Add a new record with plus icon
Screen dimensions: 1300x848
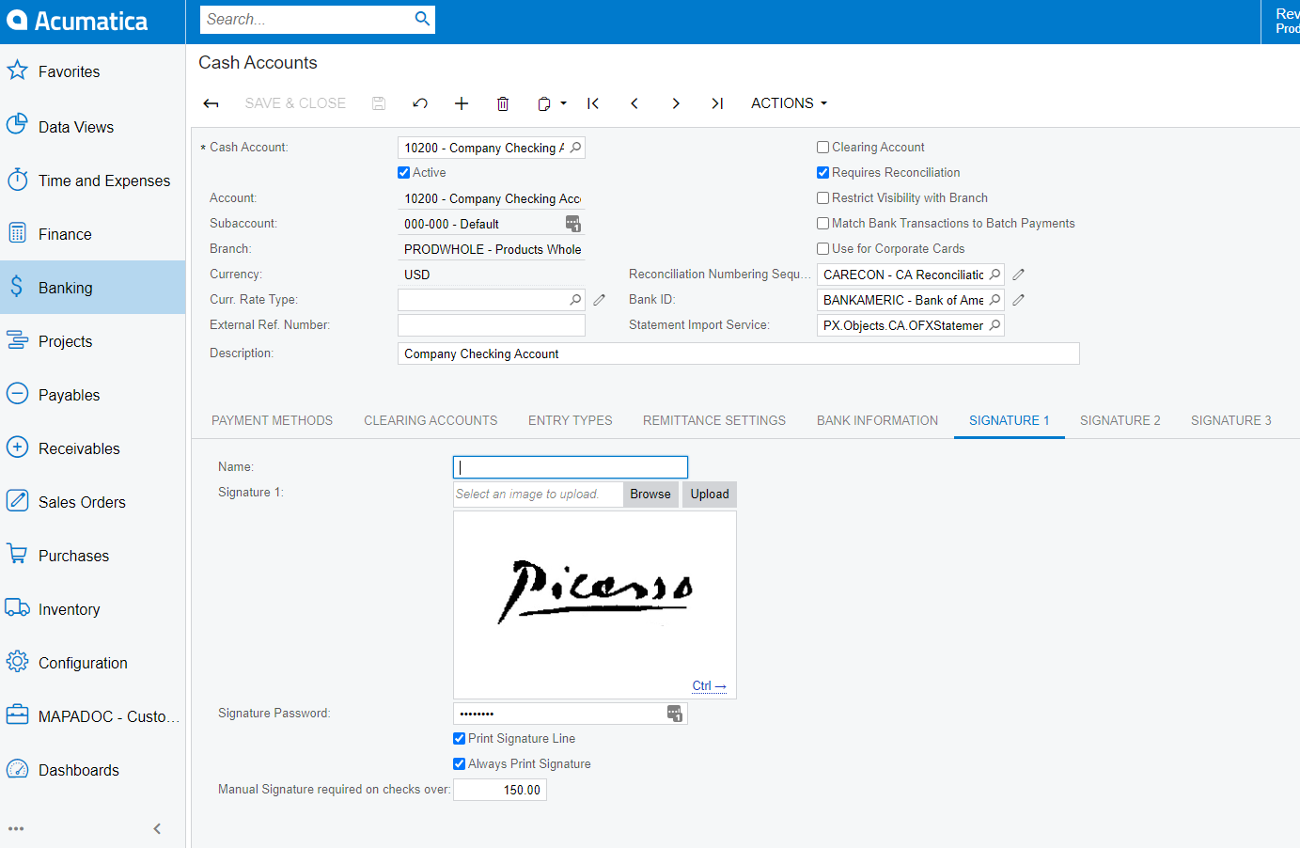(462, 103)
